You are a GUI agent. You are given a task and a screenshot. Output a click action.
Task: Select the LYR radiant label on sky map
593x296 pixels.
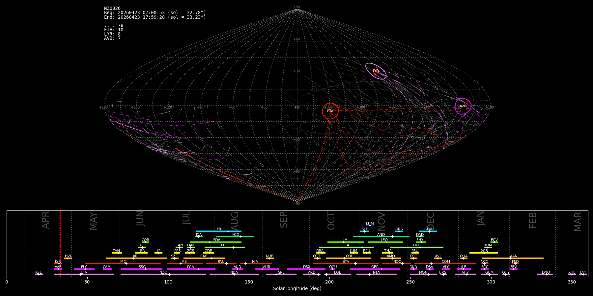(376, 71)
